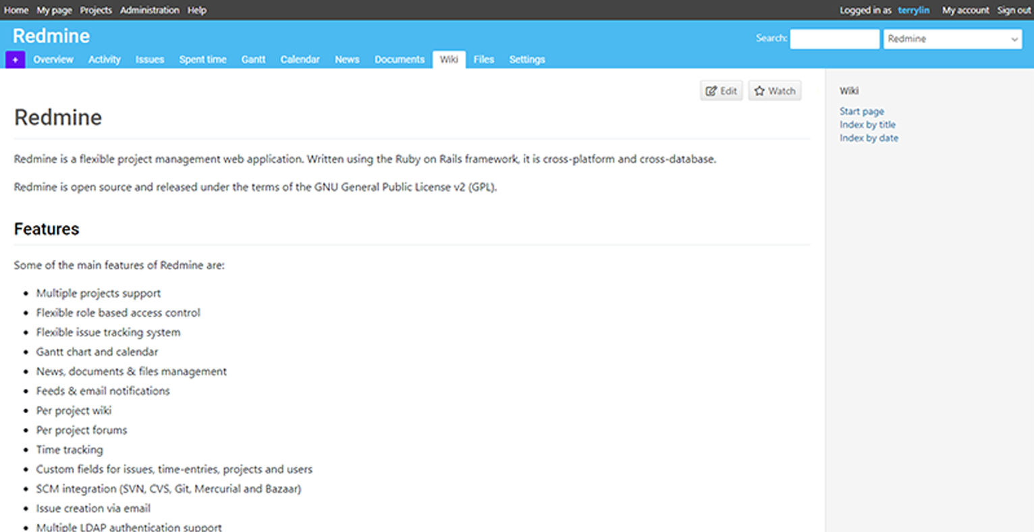Open the Spent time tab
This screenshot has height=532, width=1034.
click(202, 59)
